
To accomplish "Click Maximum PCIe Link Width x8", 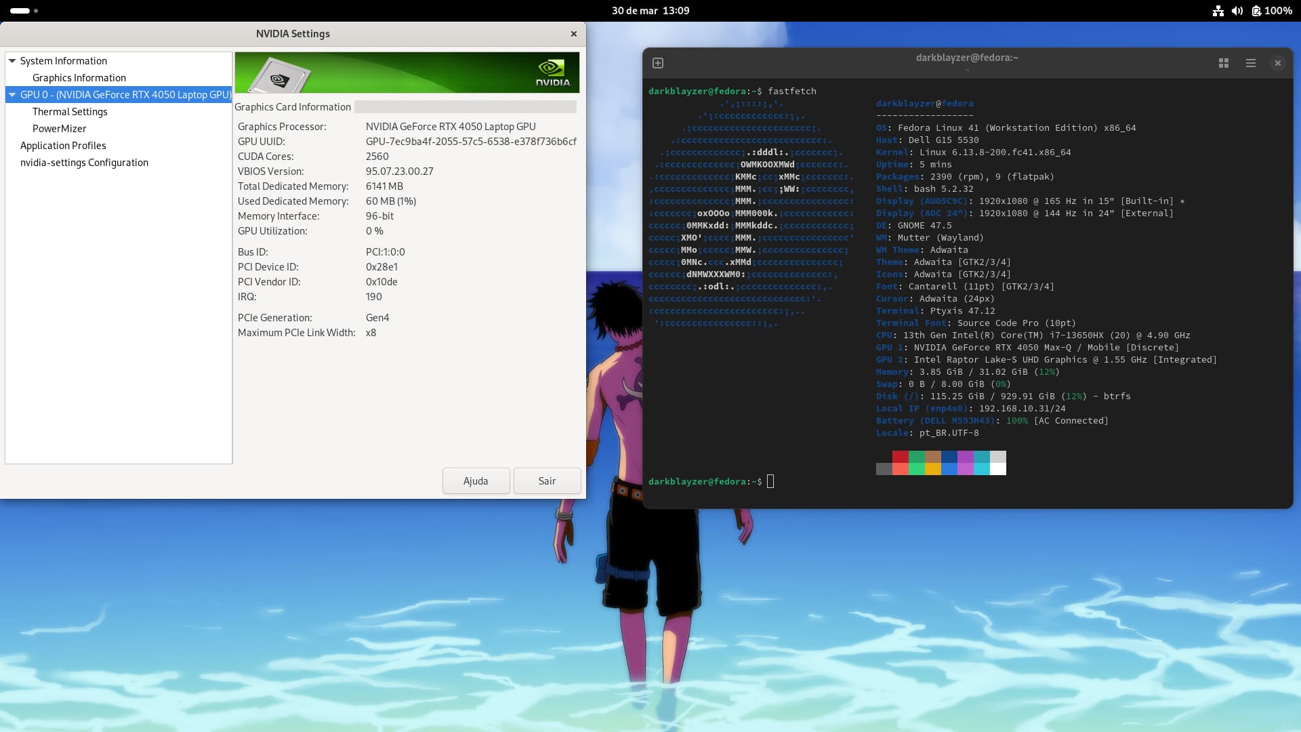I will tap(371, 333).
